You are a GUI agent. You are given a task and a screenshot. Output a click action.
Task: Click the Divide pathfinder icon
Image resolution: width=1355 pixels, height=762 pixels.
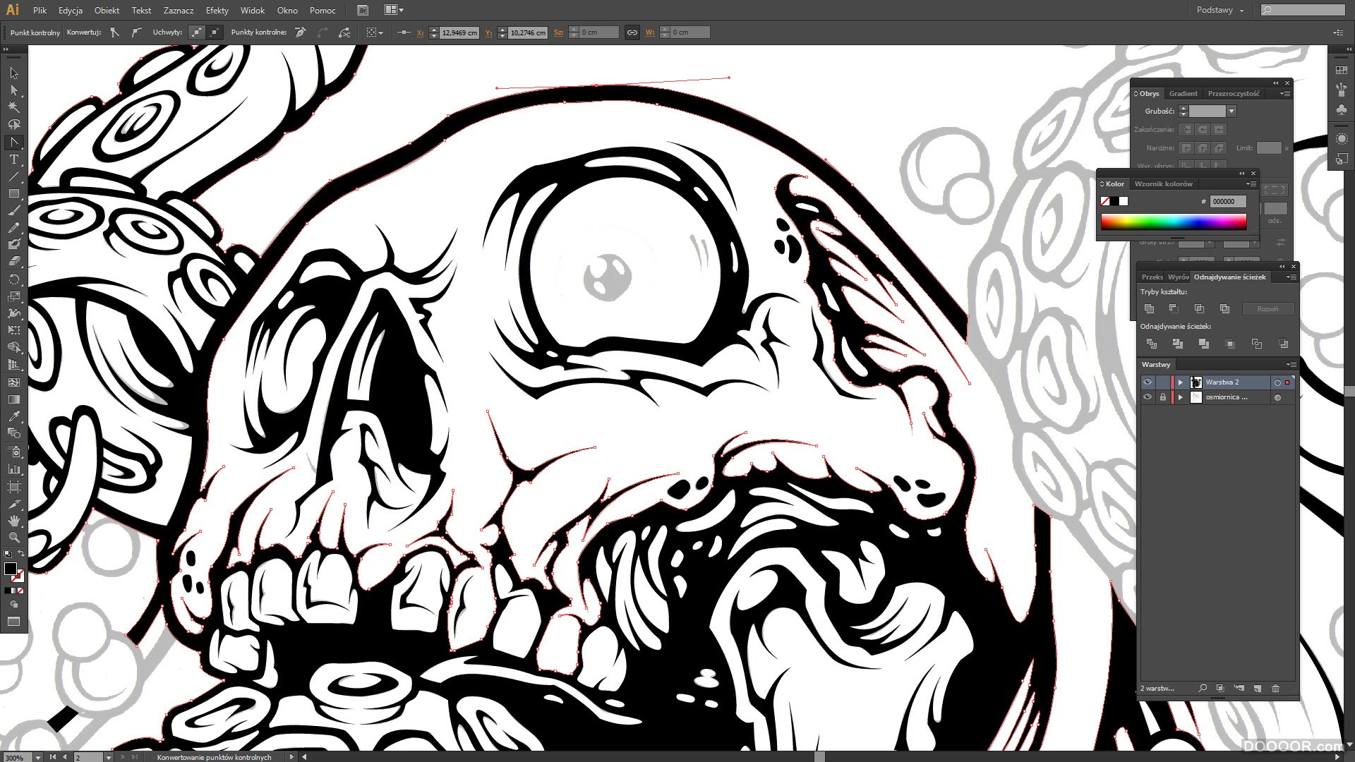click(1152, 344)
